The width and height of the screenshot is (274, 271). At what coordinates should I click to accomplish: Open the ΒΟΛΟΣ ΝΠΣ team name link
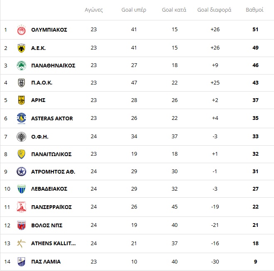click(x=47, y=225)
